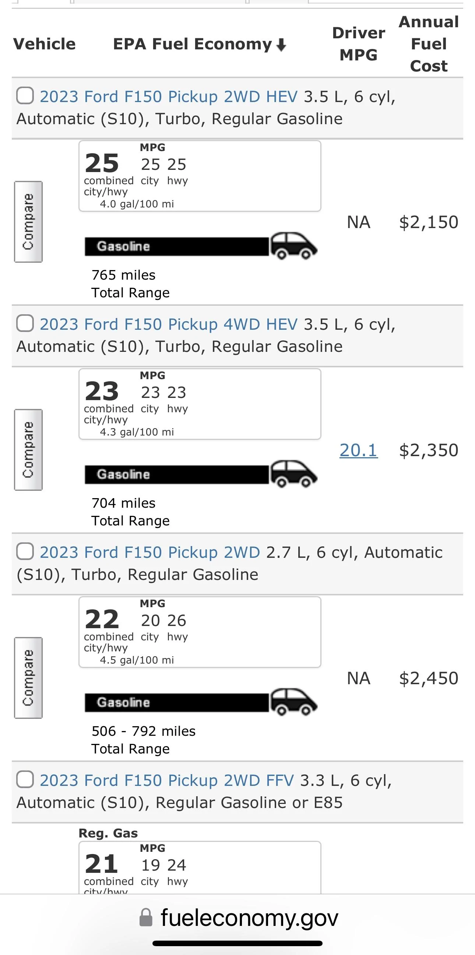
Task: Select the F150 2WD 2.7 L checkbox
Action: [25, 552]
